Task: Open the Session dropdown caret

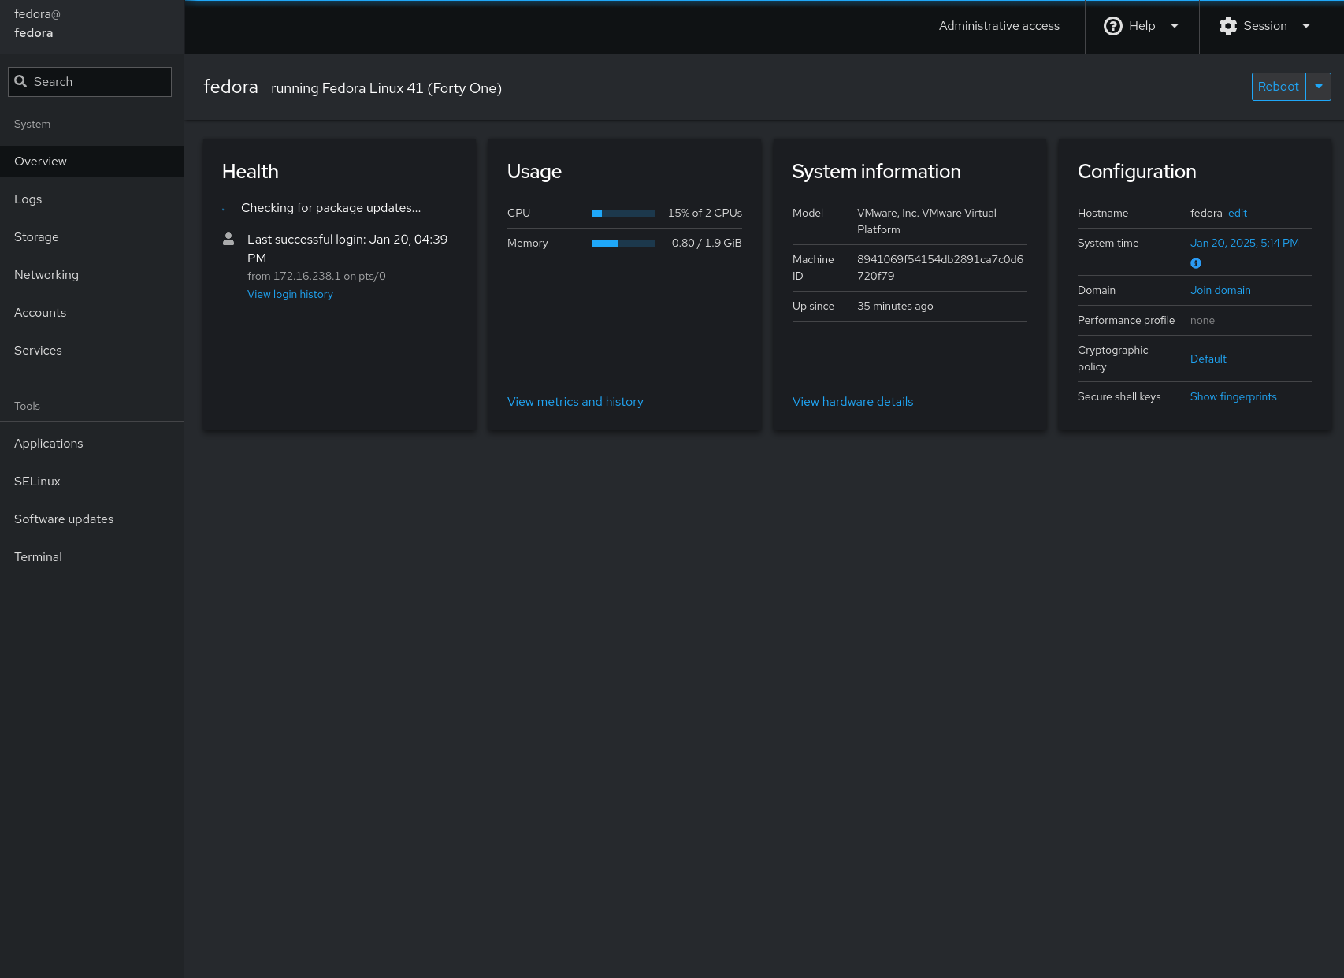Action: 1305,26
